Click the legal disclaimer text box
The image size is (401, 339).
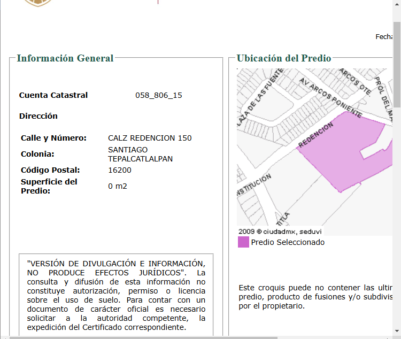pyautogui.click(x=116, y=295)
